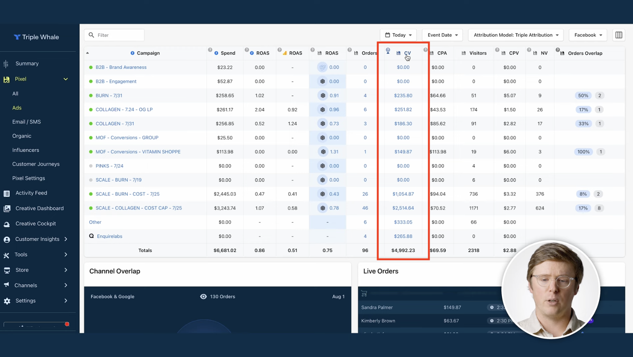Click the Other row link
633x357 pixels.
(x=95, y=222)
